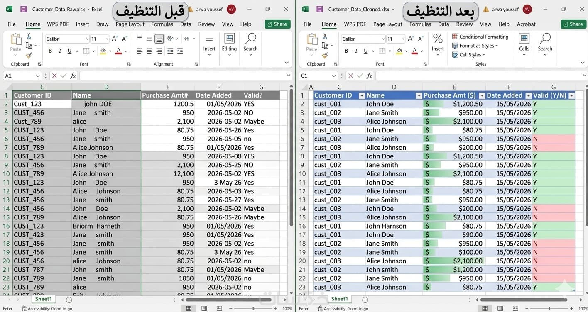Open Page Break Preview in Cleaned window status bar
Screen dimensions: 588x312
(515, 308)
